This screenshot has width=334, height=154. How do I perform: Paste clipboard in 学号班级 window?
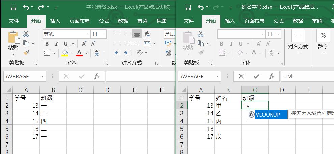tap(13, 41)
